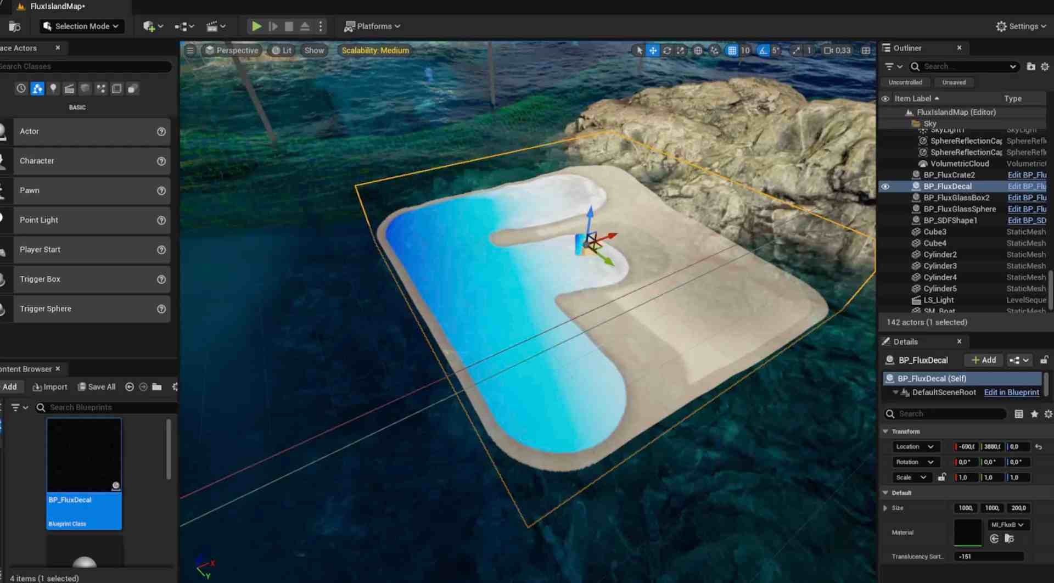The image size is (1054, 583).
Task: Select the Move (translate) tool in viewport toolbar
Action: point(653,50)
